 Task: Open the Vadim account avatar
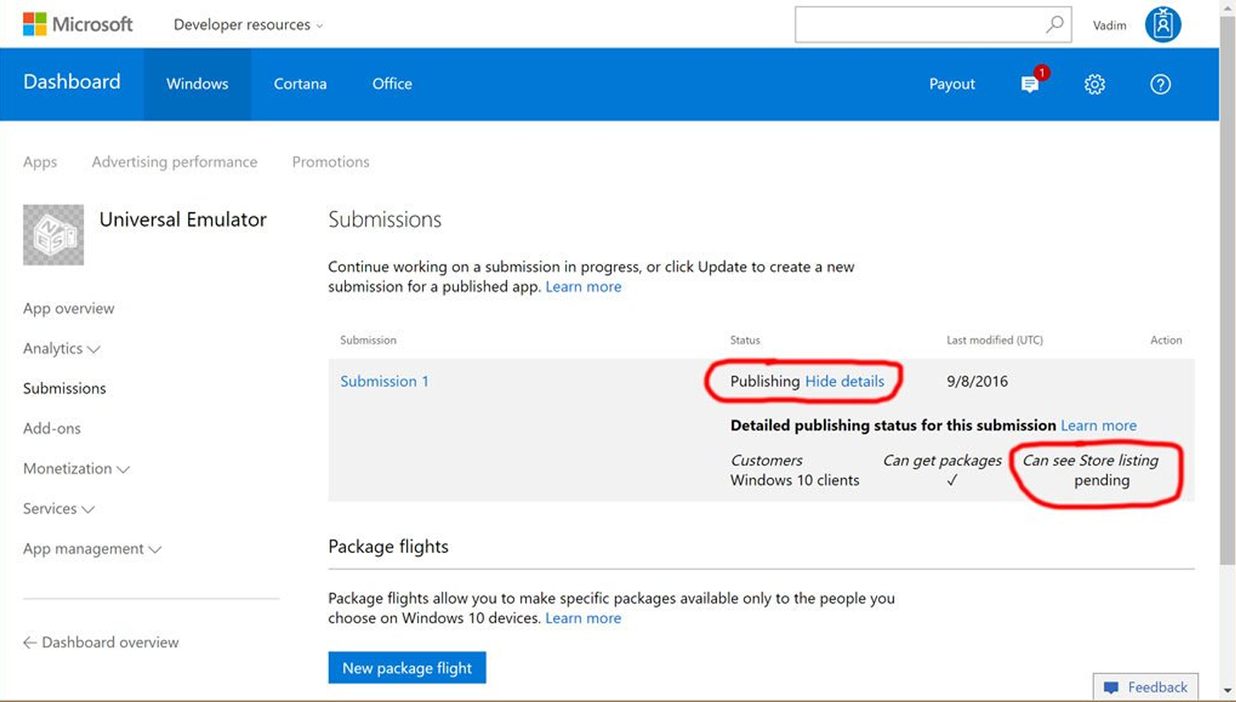coord(1163,25)
